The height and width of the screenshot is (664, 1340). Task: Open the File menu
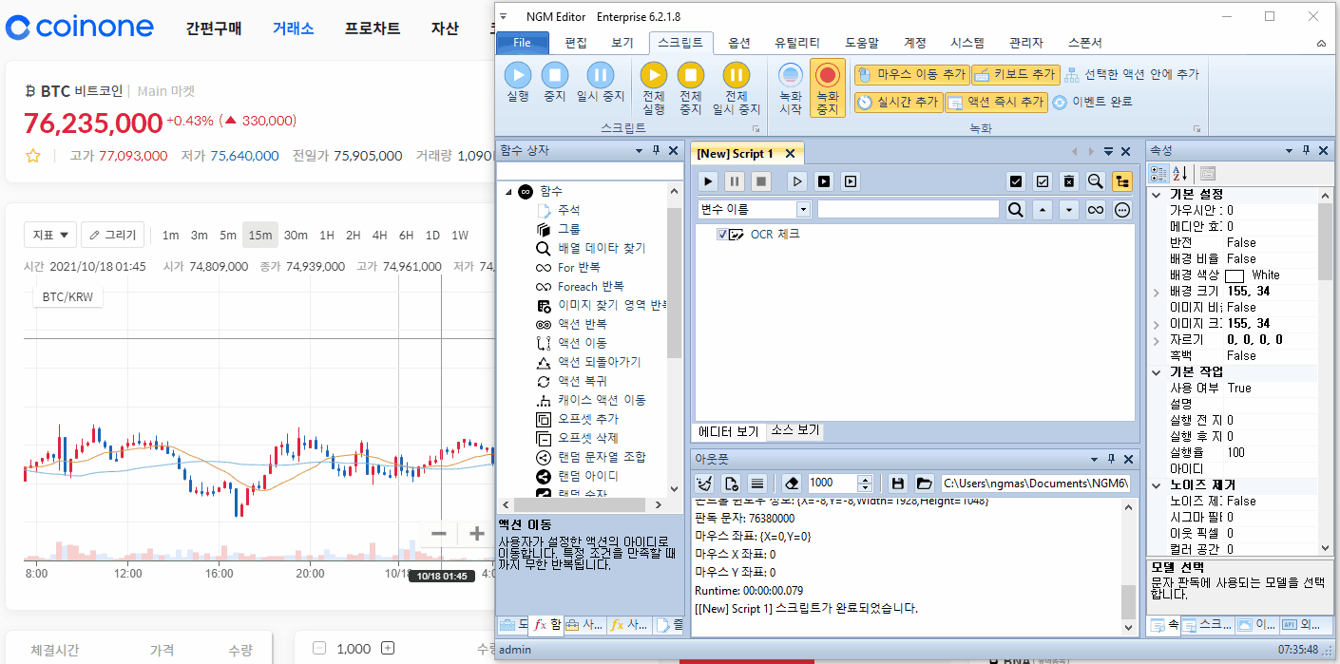pos(523,43)
